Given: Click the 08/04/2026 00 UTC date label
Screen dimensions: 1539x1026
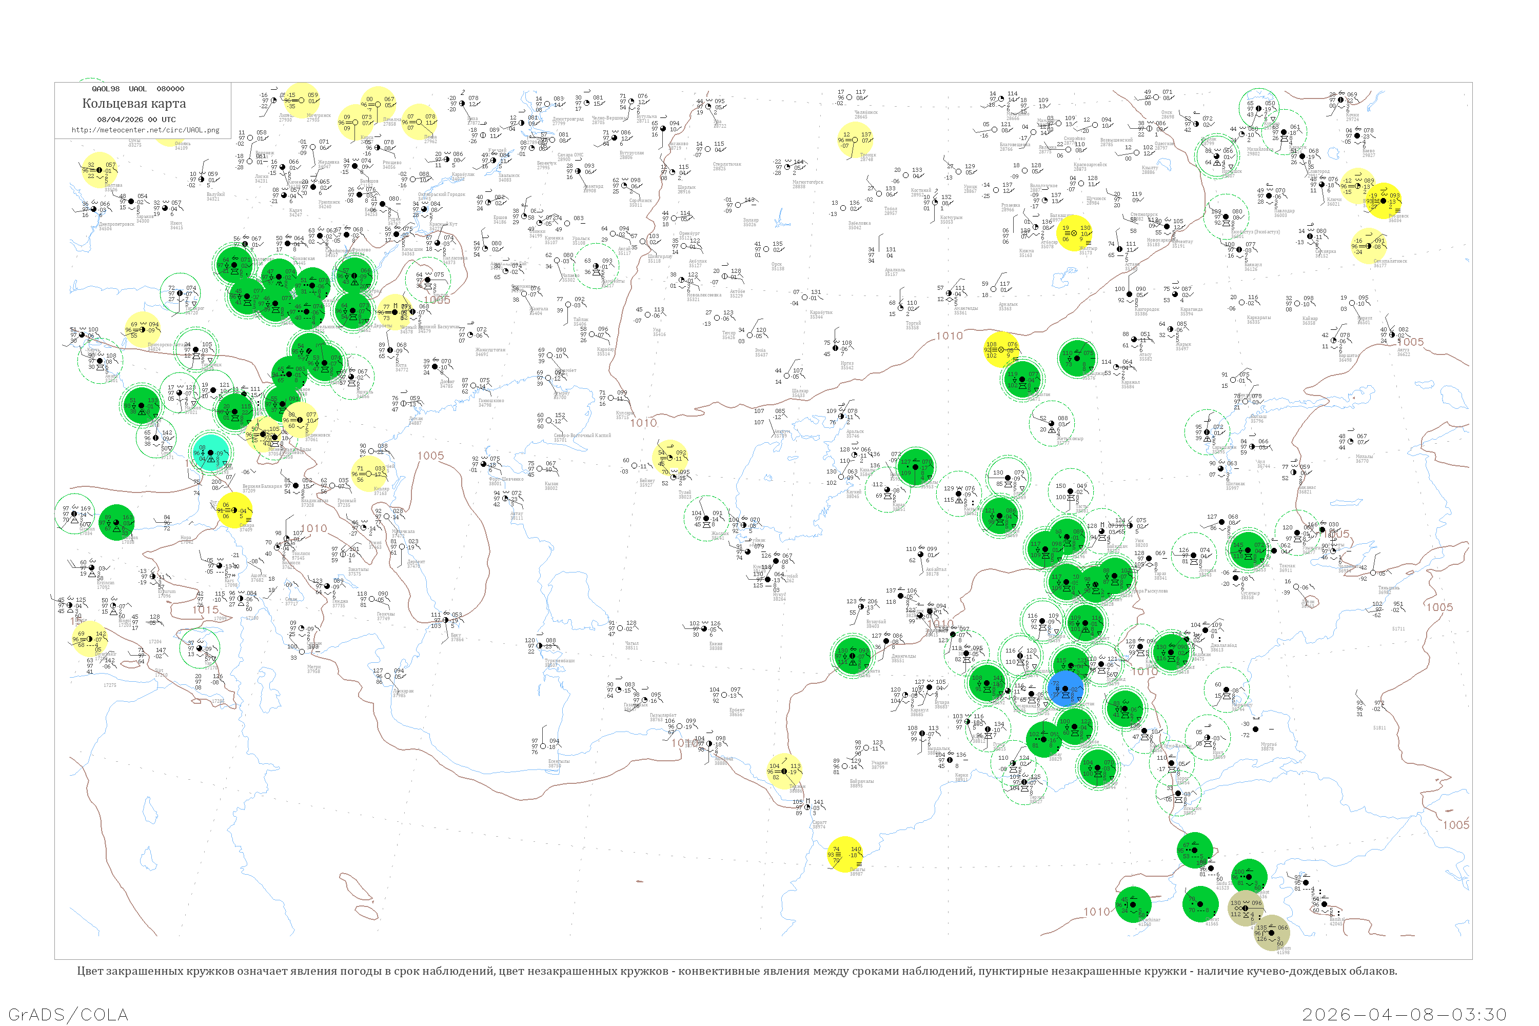Looking at the screenshot, I should click(x=136, y=119).
